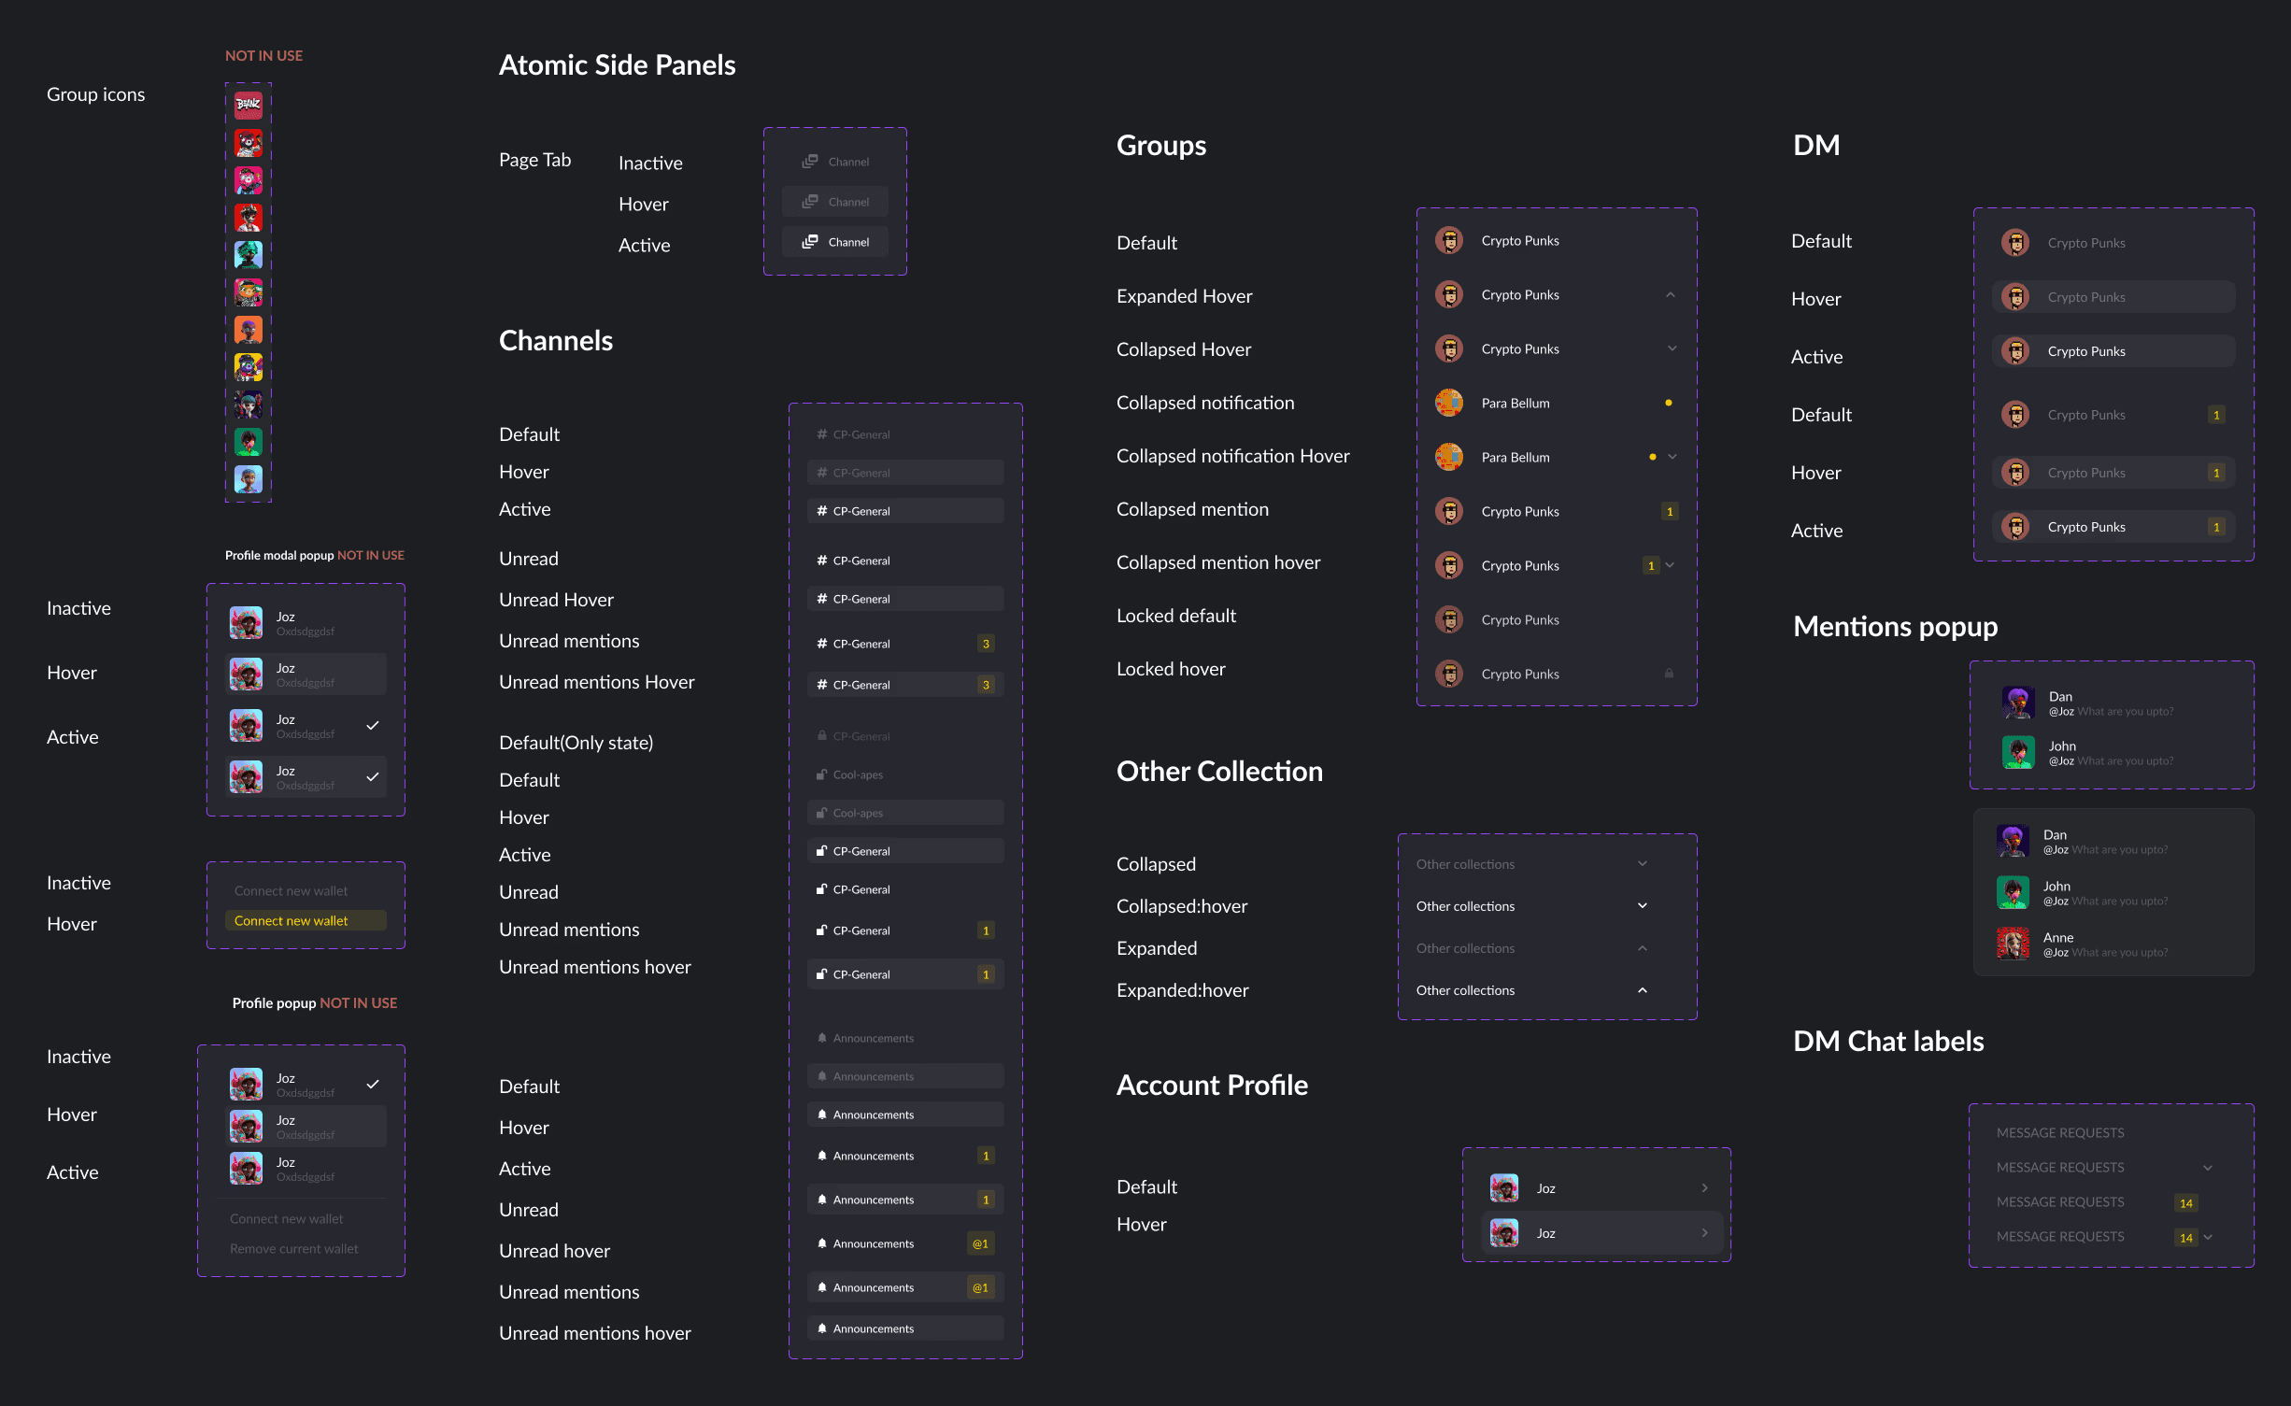Click Remove current wallet link
Screen dimensions: 2291x1406
coord(293,1248)
